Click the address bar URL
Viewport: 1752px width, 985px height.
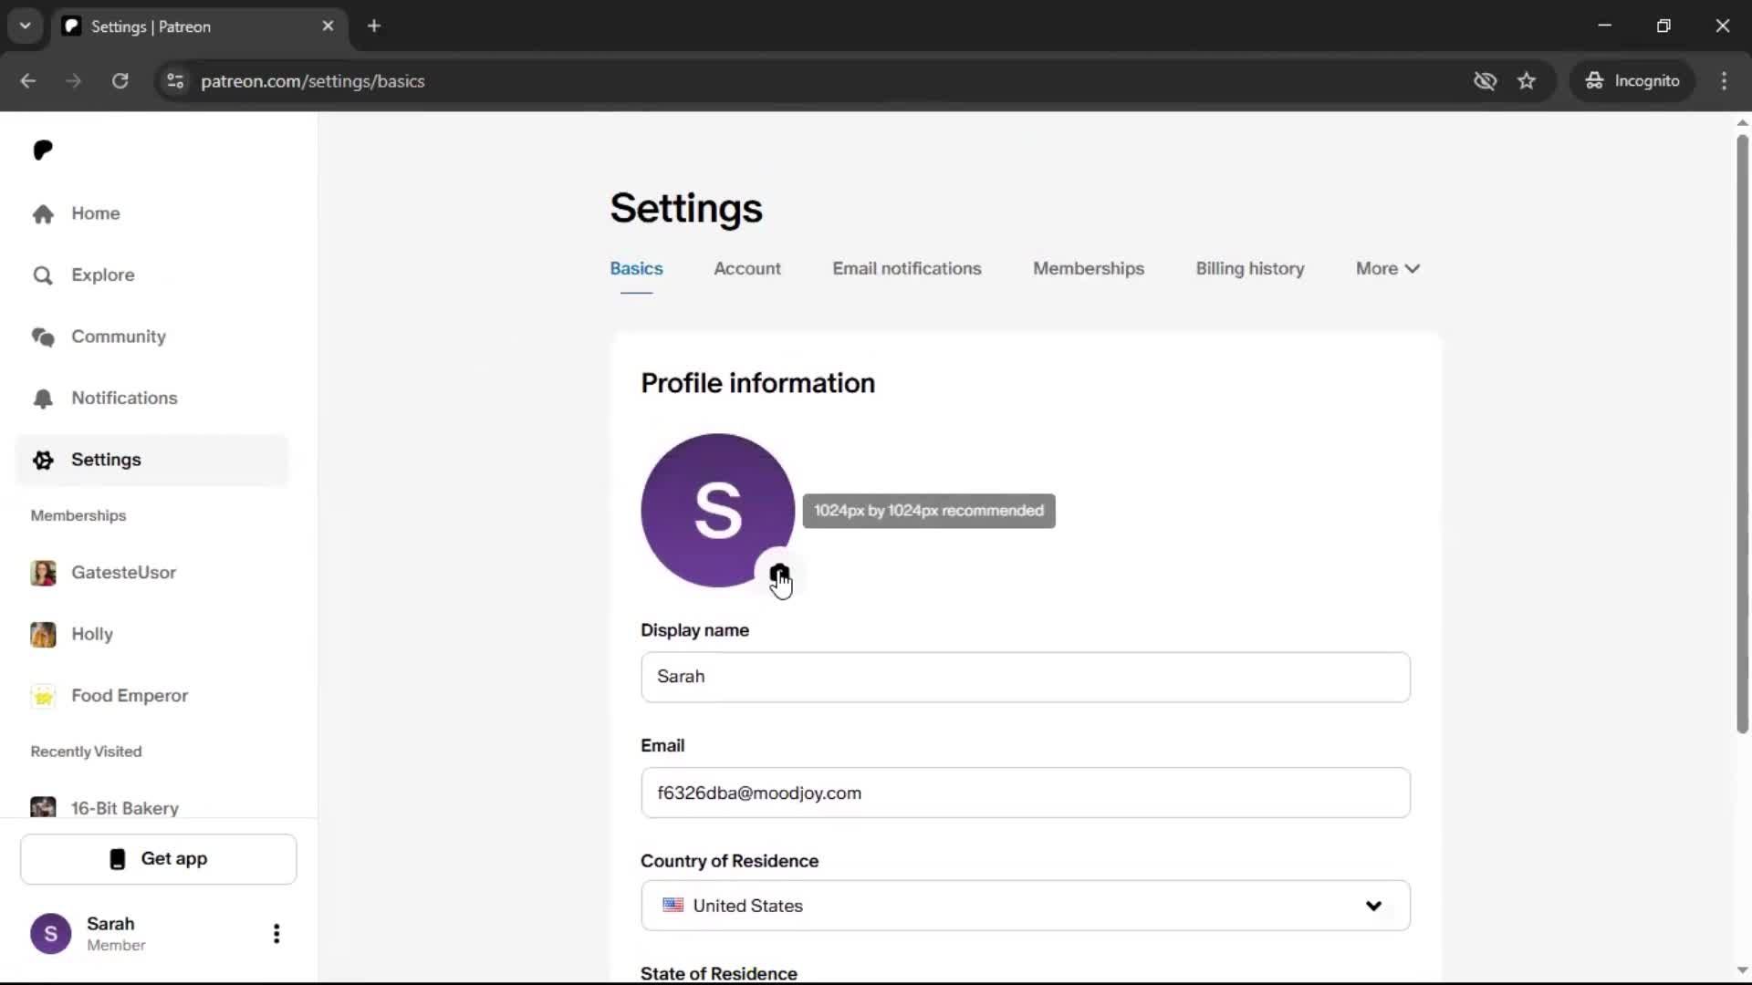pos(313,81)
